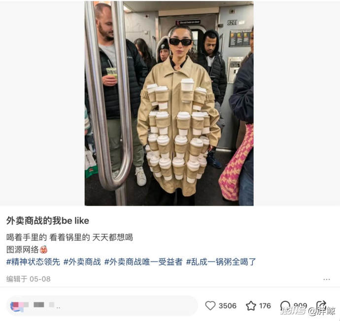Viewport: 340px width, 321px height.
Task: Click the 176 favorites count
Action: 265,306
